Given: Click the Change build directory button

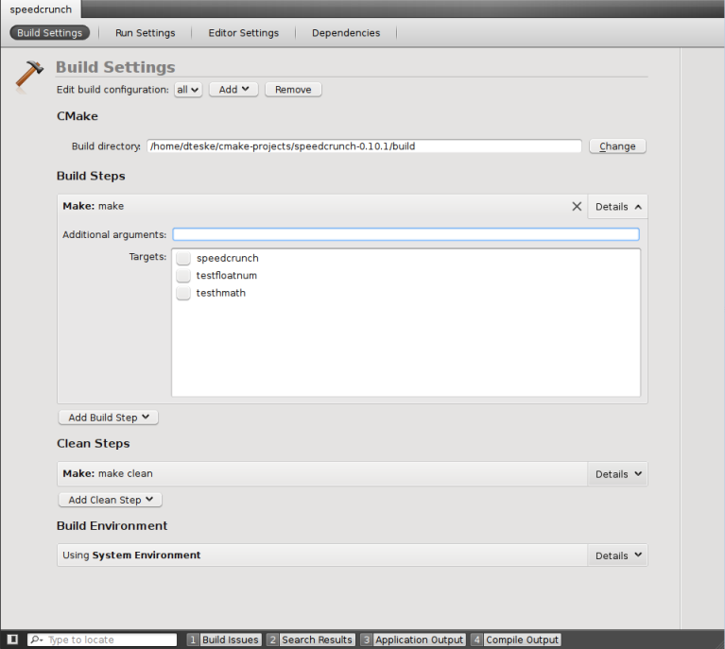Looking at the screenshot, I should (x=617, y=146).
